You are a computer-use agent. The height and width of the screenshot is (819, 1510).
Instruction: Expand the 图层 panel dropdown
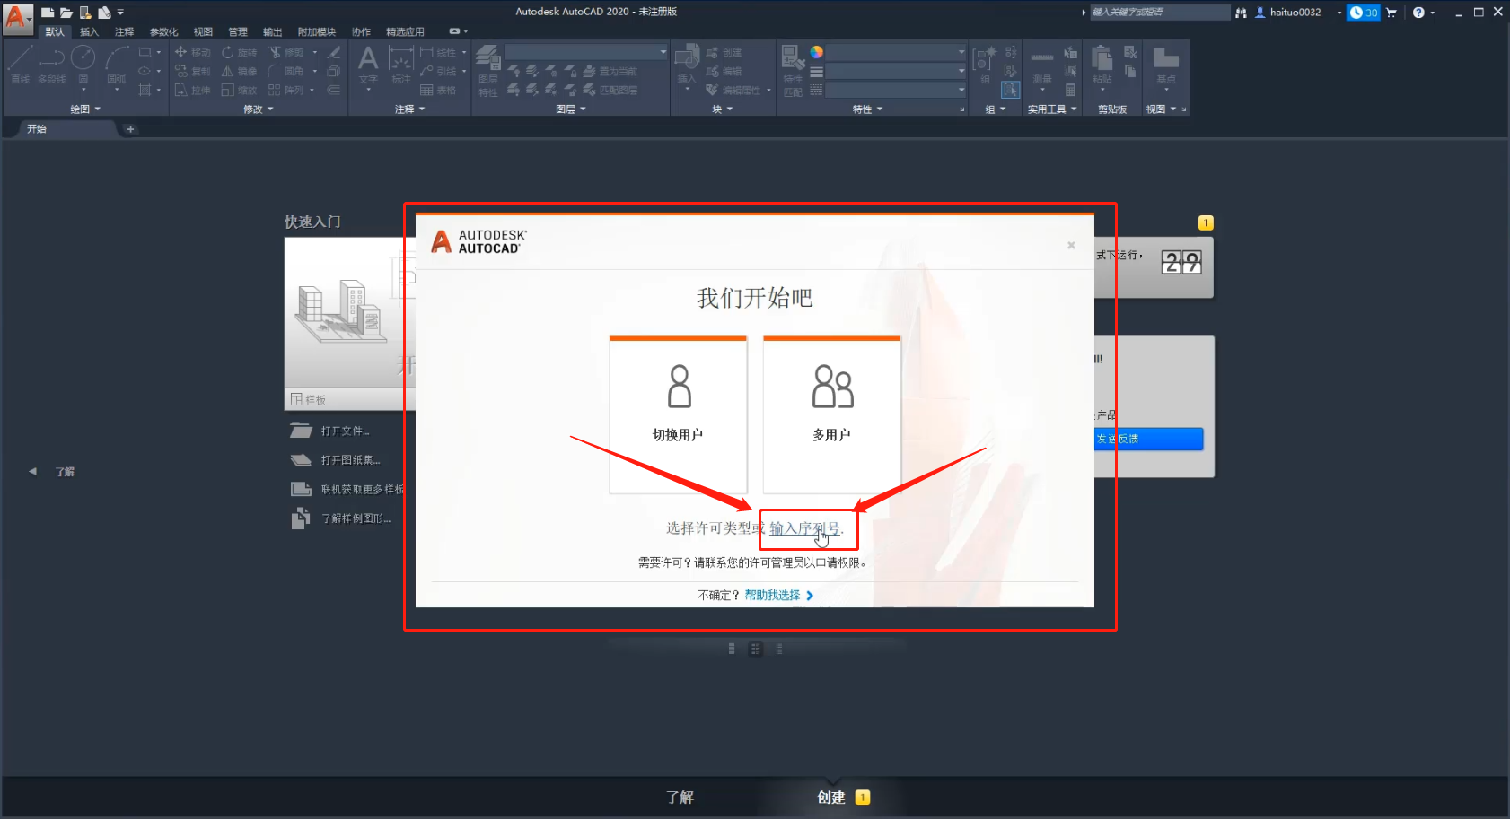(571, 109)
